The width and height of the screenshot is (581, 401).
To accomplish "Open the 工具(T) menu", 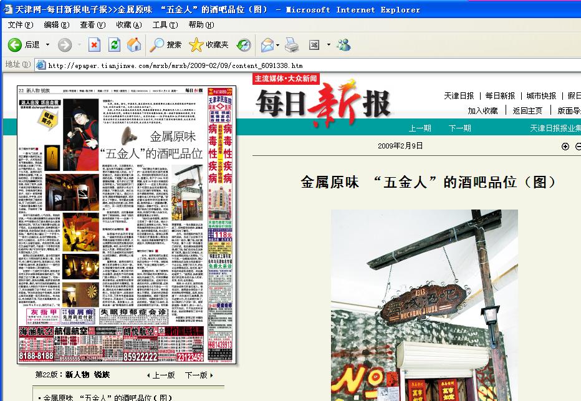I will [x=165, y=25].
